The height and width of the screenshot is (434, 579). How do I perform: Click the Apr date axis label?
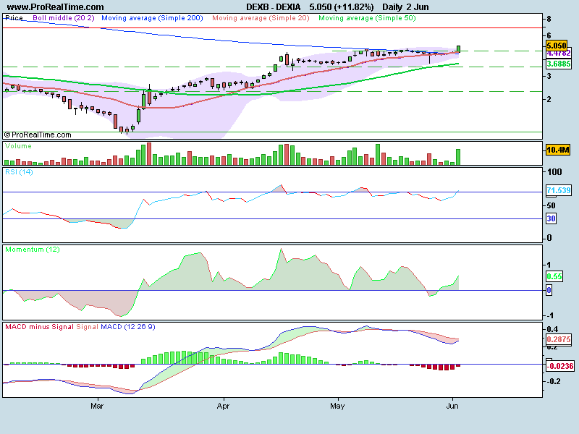tap(223, 406)
